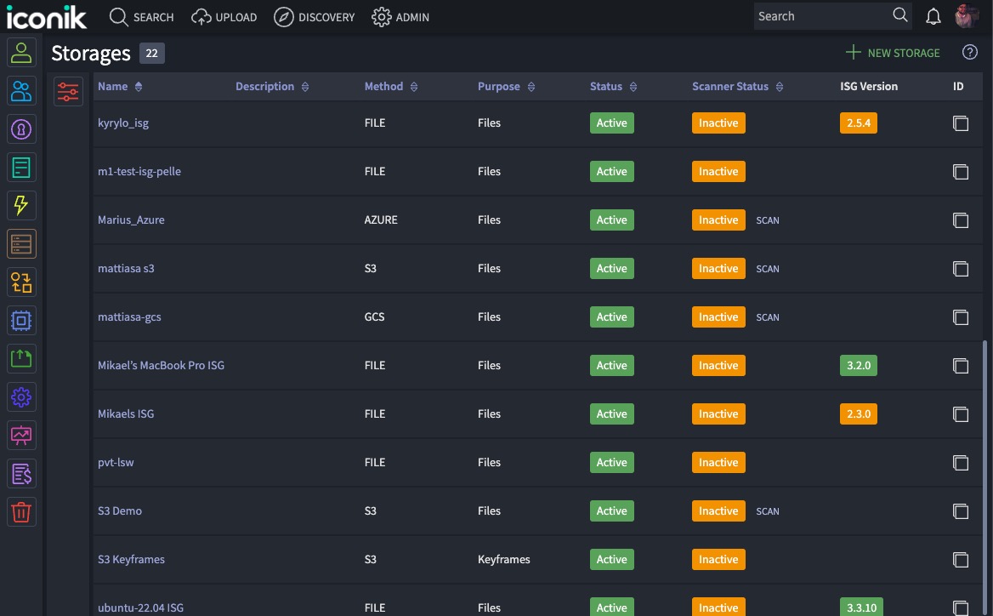993x616 pixels.
Task: Click the green 3.2.0 ISG version badge
Action: [x=858, y=365]
